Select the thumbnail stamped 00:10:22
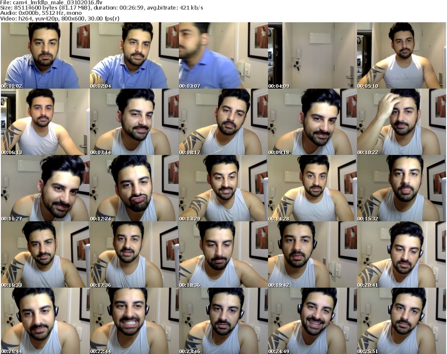 [402, 122]
